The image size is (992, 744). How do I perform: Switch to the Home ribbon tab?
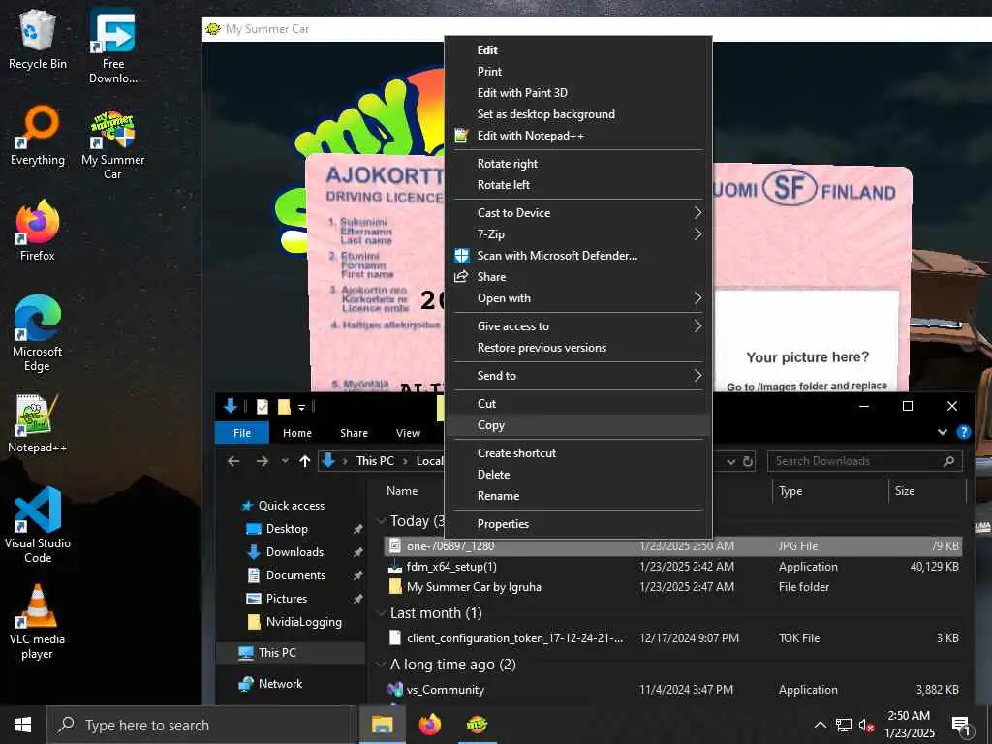[297, 433]
